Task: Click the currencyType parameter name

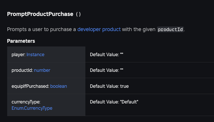Action: [26, 102]
